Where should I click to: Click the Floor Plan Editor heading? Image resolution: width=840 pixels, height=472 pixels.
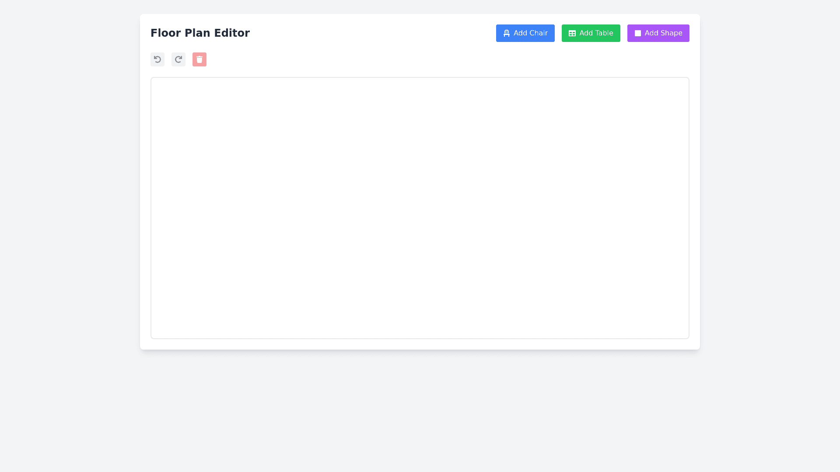click(200, 33)
